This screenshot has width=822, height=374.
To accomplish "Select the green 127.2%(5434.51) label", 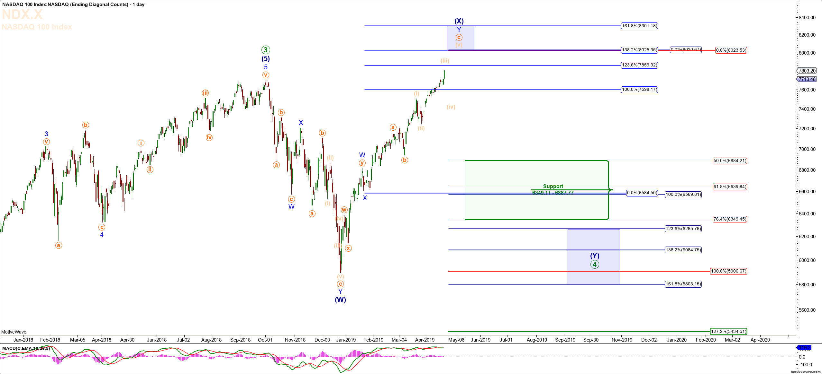I will pyautogui.click(x=728, y=331).
